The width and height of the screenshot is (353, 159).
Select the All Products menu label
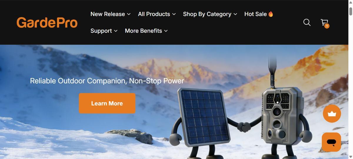154,14
